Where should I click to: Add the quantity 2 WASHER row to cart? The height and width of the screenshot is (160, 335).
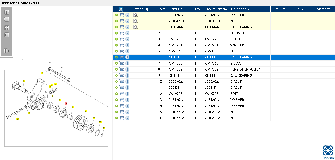[x=122, y=15]
